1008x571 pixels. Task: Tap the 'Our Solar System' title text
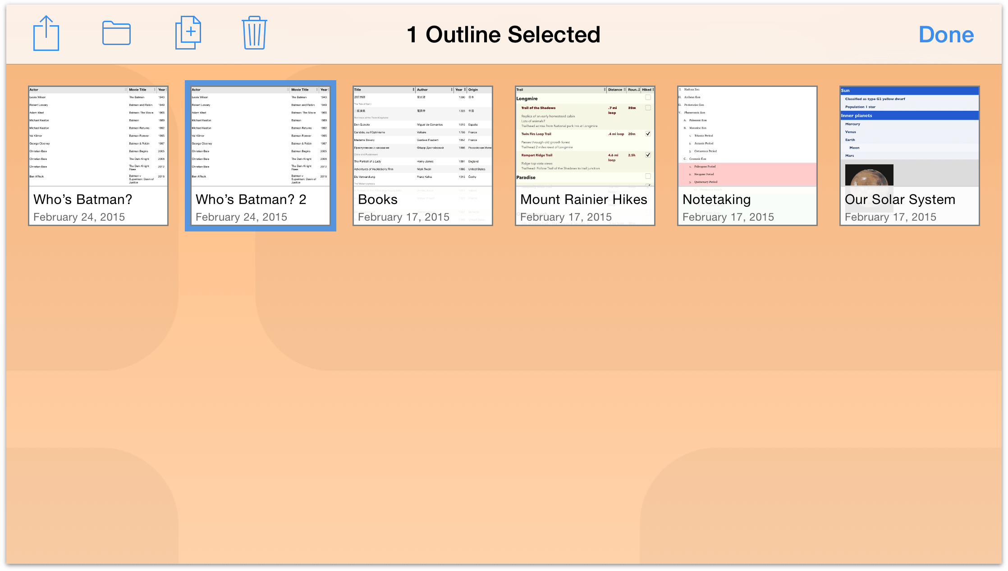point(900,199)
